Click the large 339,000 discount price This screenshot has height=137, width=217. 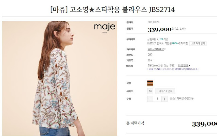click(x=160, y=29)
